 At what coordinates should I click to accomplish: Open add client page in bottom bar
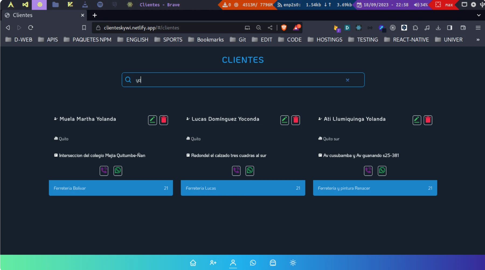coord(213,263)
